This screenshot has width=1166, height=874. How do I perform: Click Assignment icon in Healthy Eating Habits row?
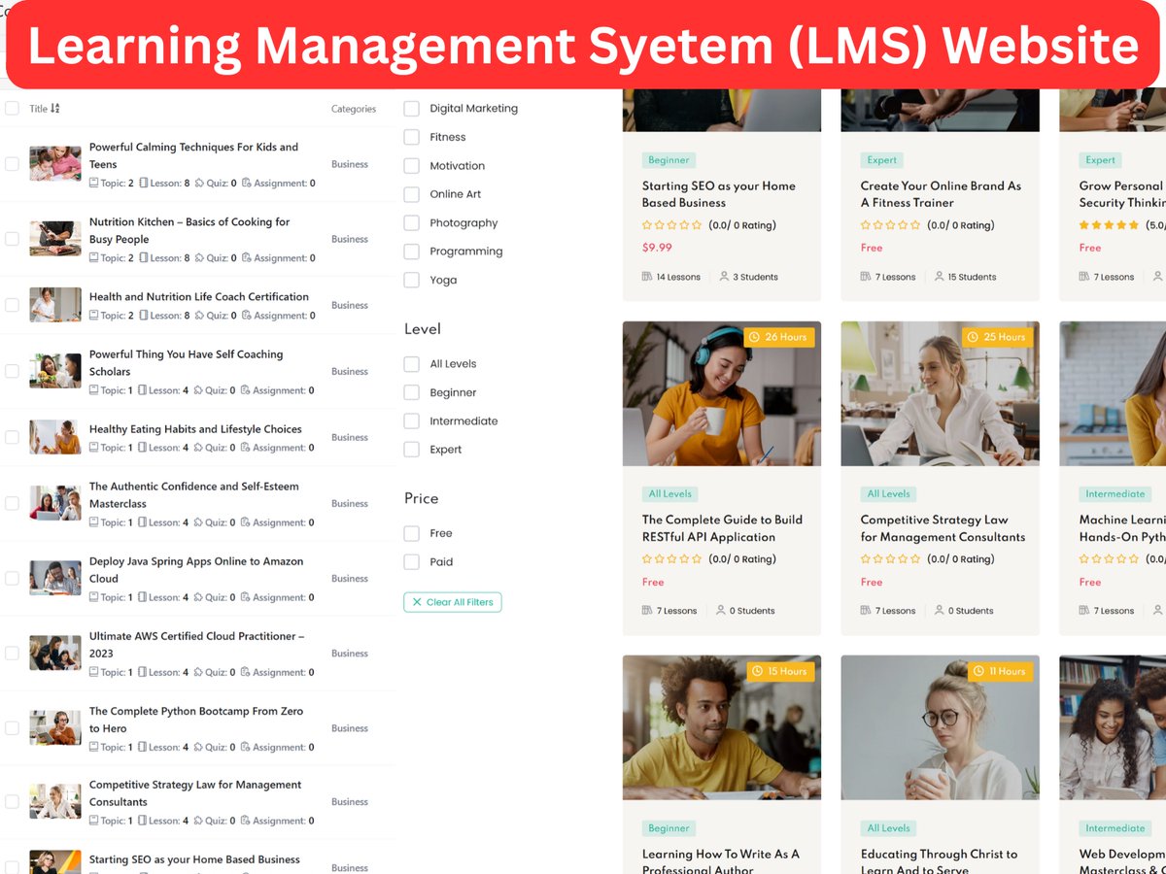[x=247, y=448]
